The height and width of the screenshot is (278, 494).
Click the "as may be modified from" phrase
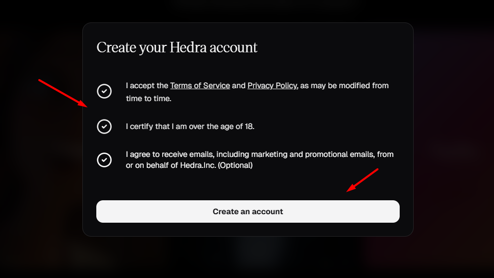(344, 86)
